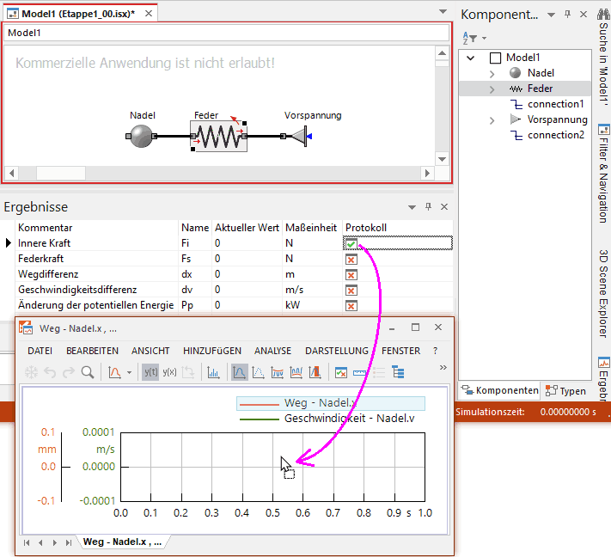
Task: Pin the Ergebnisse panel
Action: [428, 207]
